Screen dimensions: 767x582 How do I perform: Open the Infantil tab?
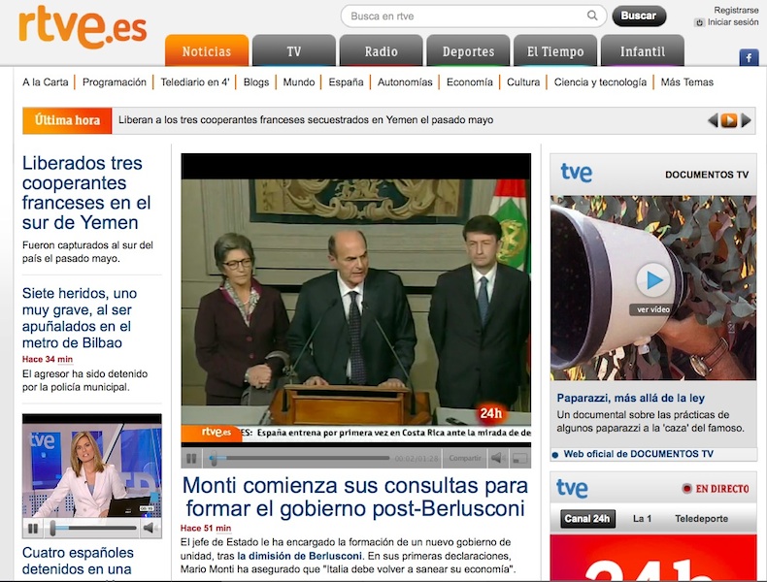click(643, 50)
